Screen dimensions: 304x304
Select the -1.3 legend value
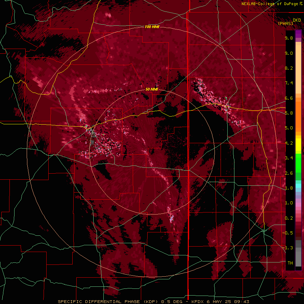287,248
